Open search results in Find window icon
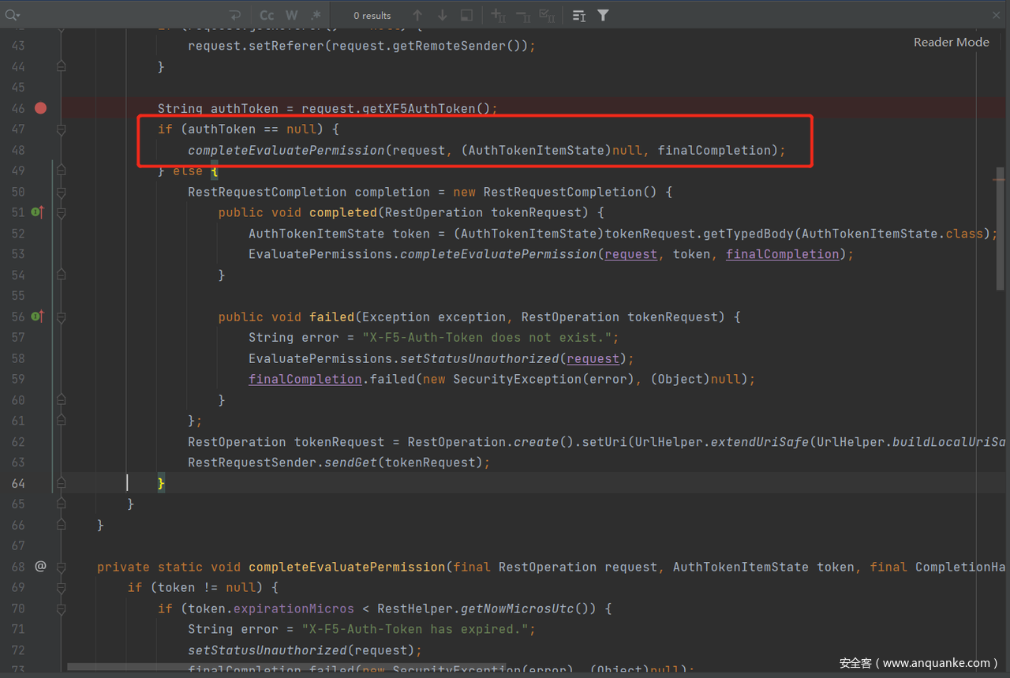This screenshot has height=678, width=1010. pyautogui.click(x=466, y=15)
